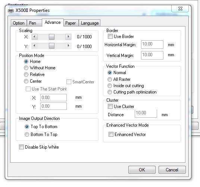Click the start point X field
The width and height of the screenshot is (200, 187).
click(x=53, y=98)
